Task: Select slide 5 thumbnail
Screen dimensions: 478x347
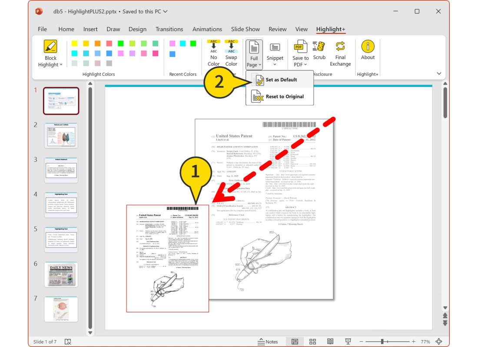Action: [61, 240]
